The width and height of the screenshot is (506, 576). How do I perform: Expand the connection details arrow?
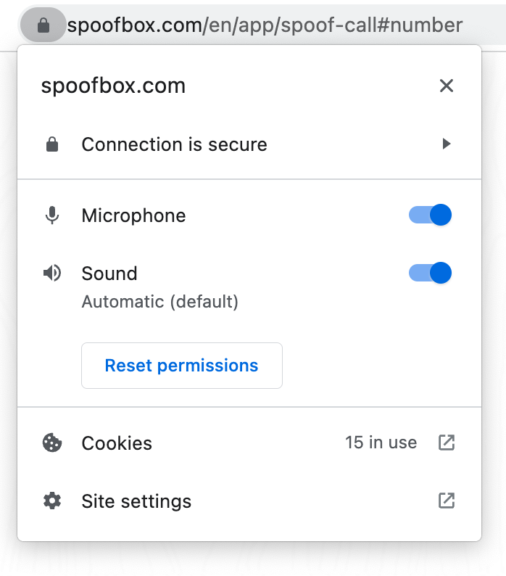(x=447, y=144)
